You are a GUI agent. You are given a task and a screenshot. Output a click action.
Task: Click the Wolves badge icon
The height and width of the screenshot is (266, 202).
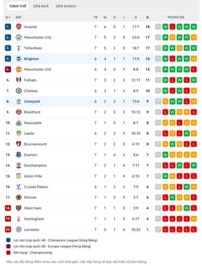pyautogui.click(x=19, y=197)
